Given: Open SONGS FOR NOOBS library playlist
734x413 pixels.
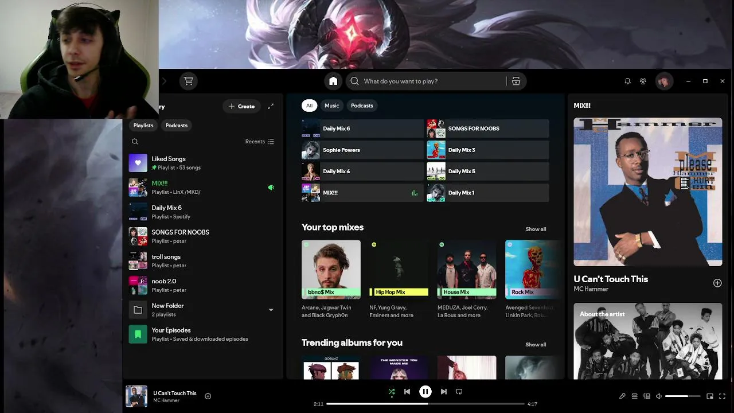Looking at the screenshot, I should click(203, 236).
